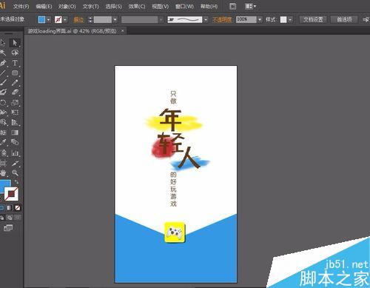Open the 编辑(E) menu

point(44,7)
